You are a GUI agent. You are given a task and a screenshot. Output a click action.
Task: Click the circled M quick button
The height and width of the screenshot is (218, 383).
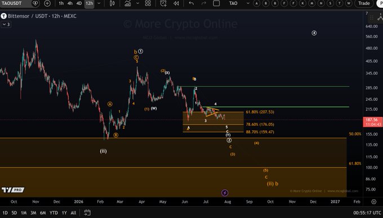pos(312,3)
